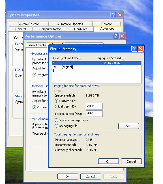
Task: Click the Paging File Size (MB) column header
Action: [x=110, y=58]
